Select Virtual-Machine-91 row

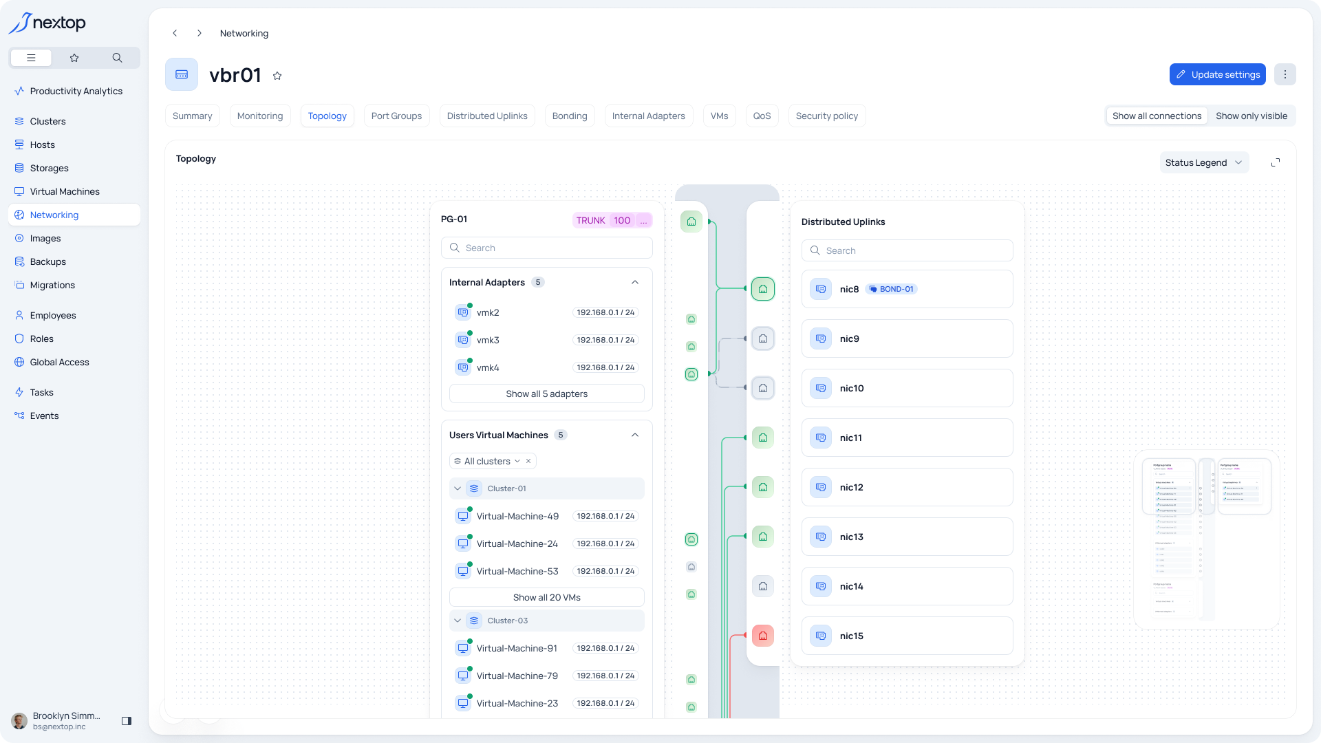pos(547,648)
